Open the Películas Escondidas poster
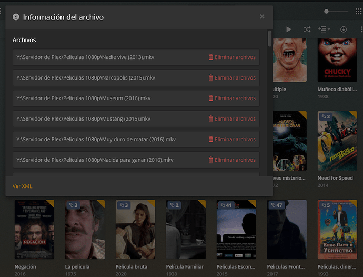 click(x=236, y=230)
